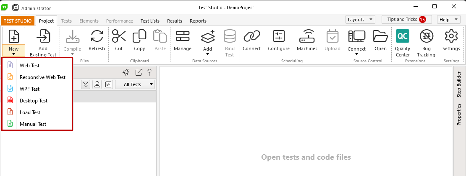Expand Source Control Connect dropdown arrow
This screenshot has width=466, height=176.
point(356,54)
